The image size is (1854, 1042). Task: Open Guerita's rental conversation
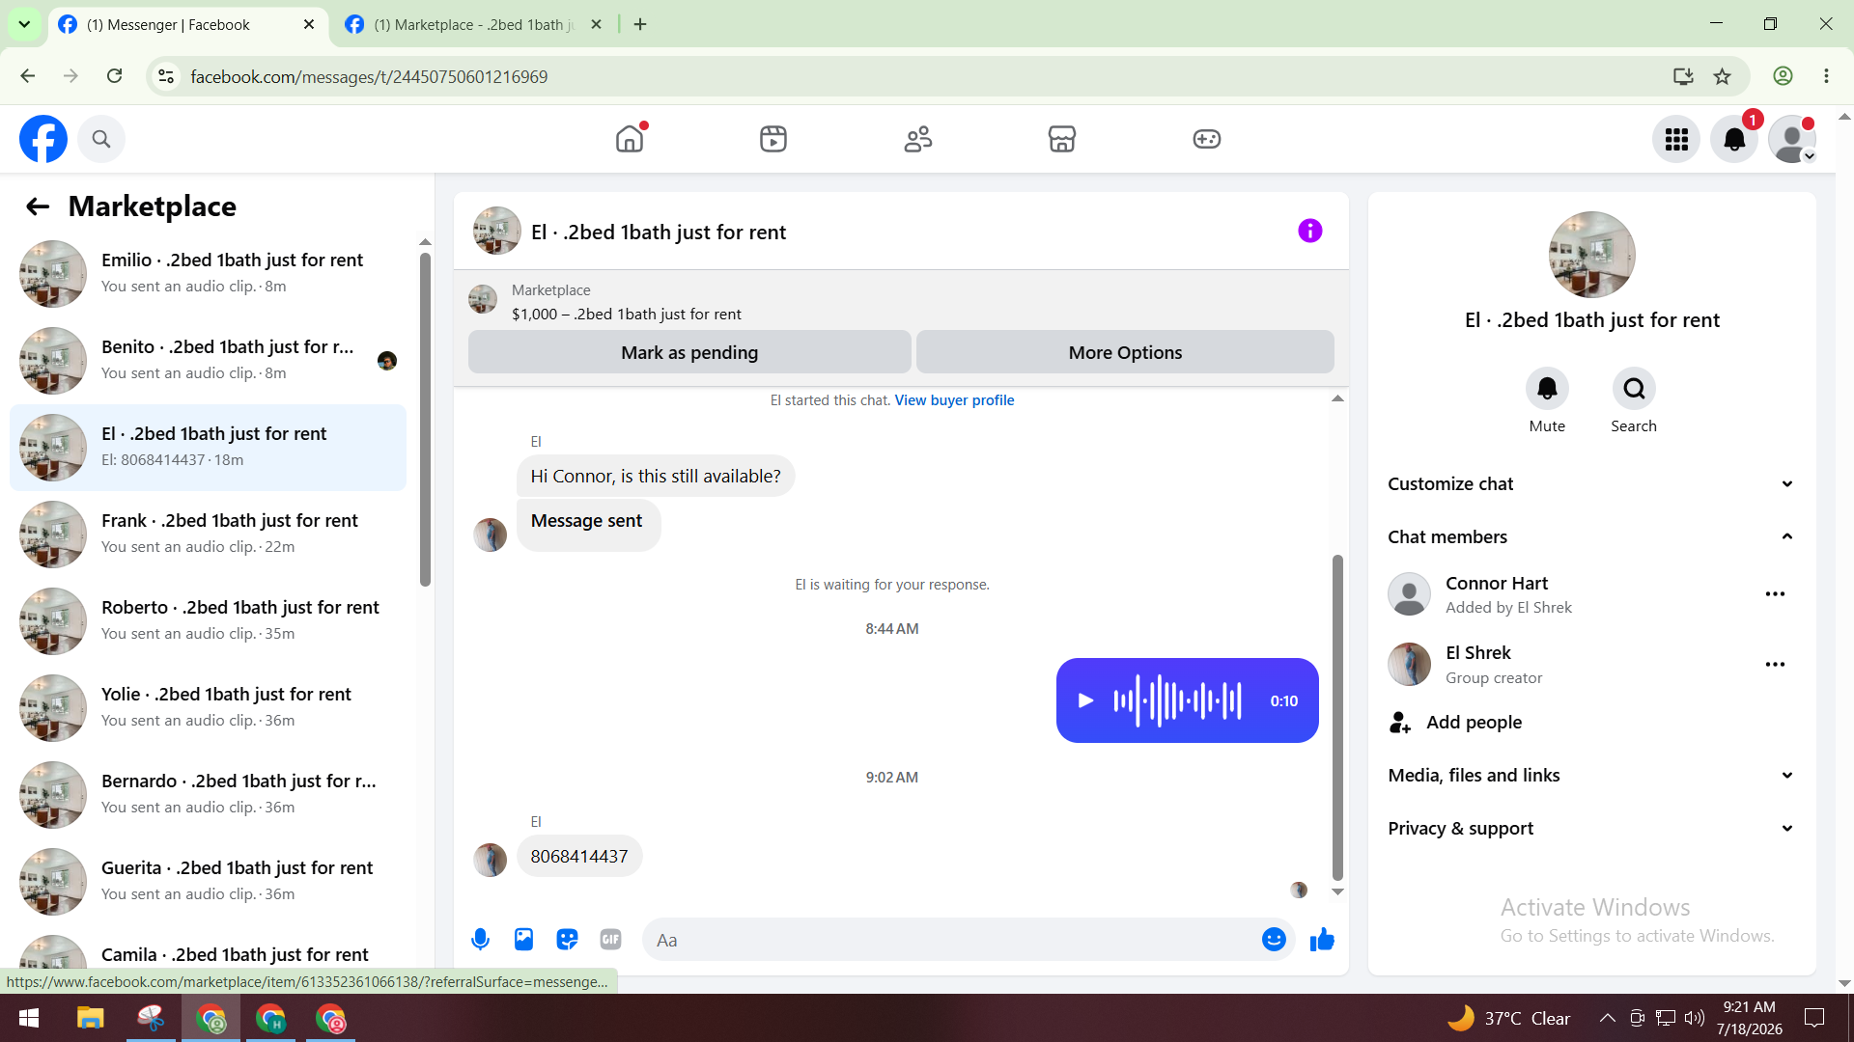coord(208,882)
